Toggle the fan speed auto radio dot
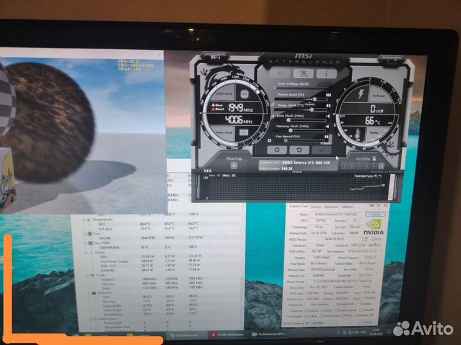This screenshot has height=345, width=461. (x=270, y=141)
